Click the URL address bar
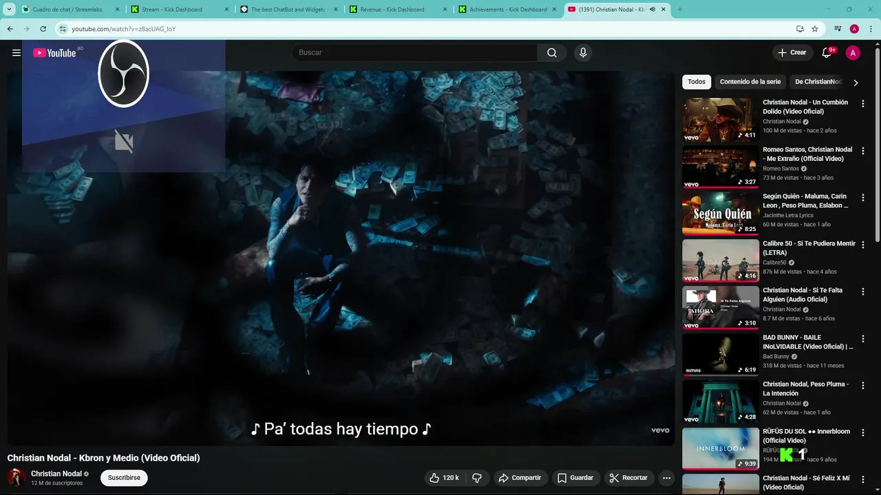 (x=427, y=29)
